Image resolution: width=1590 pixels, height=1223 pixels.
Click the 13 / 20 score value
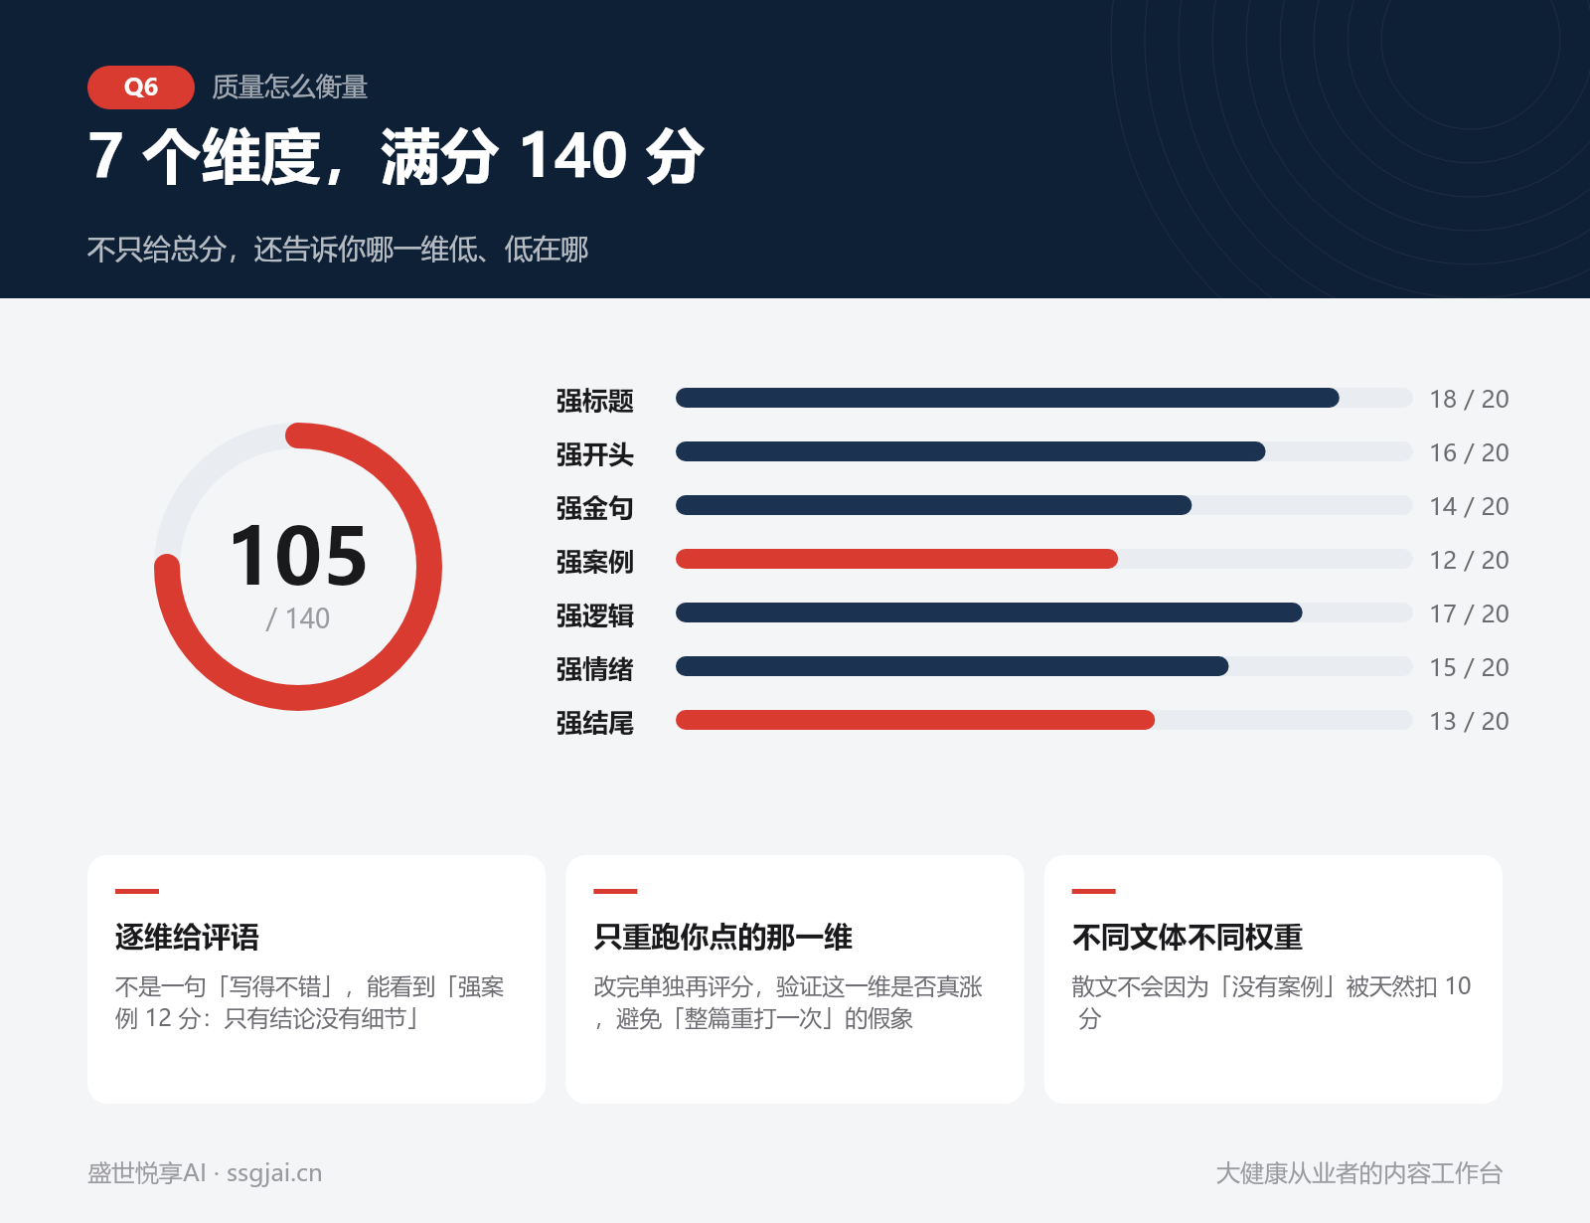(x=1469, y=721)
